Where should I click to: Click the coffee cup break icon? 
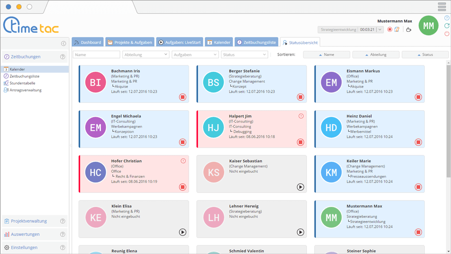pos(408,30)
